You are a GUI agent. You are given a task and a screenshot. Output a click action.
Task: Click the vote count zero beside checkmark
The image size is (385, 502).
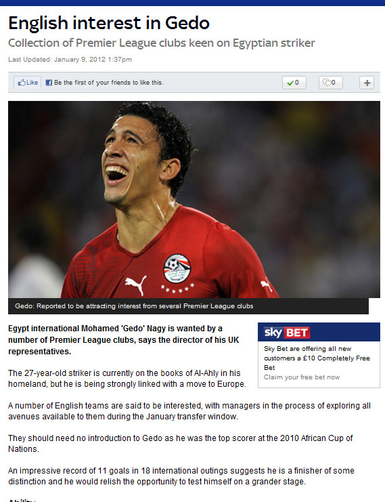pyautogui.click(x=297, y=83)
